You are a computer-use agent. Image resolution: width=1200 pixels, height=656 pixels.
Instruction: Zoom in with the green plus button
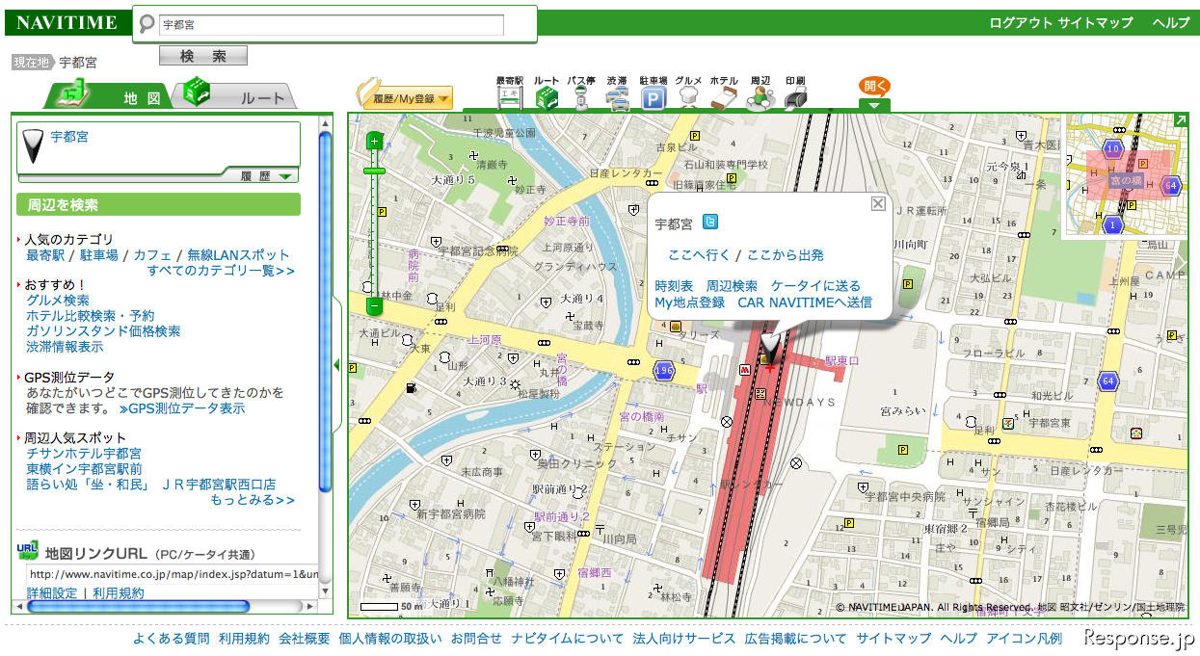[x=374, y=142]
